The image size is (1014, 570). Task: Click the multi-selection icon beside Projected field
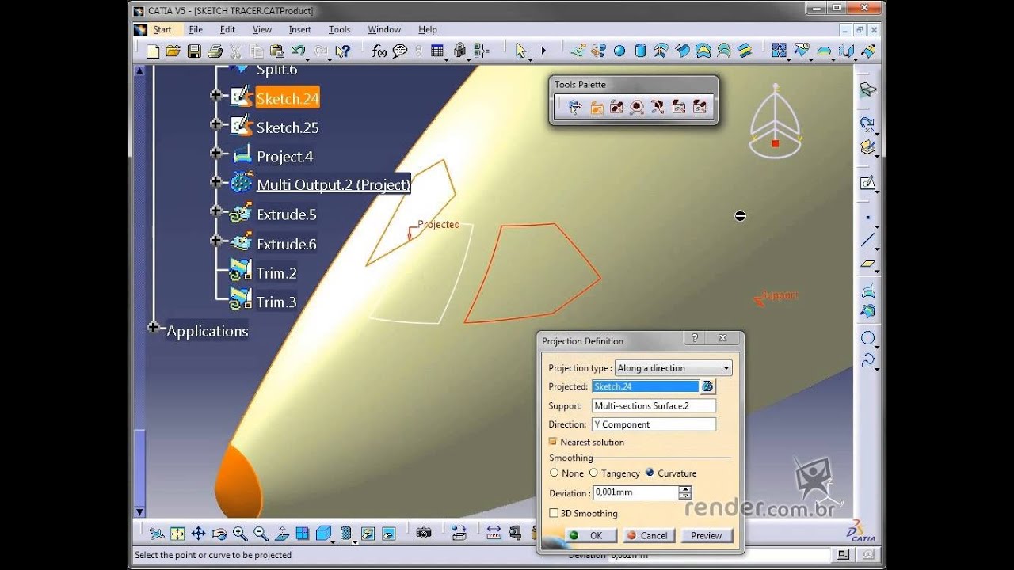pyautogui.click(x=707, y=386)
